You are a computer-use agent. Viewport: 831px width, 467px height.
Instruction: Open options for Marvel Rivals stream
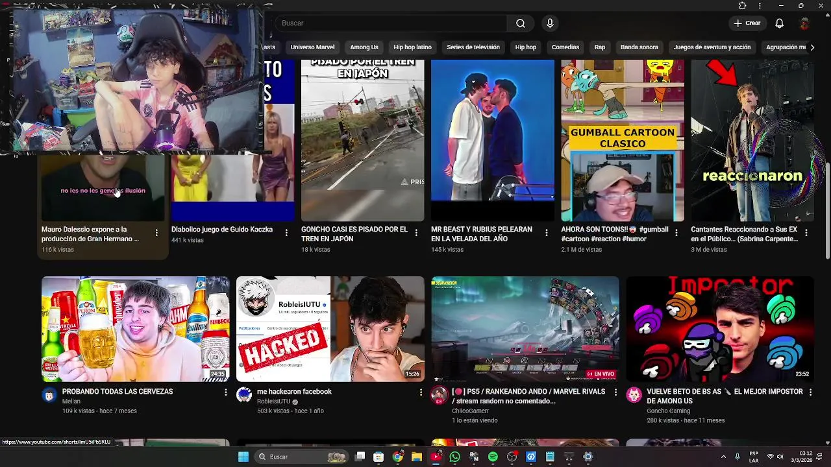tap(615, 392)
